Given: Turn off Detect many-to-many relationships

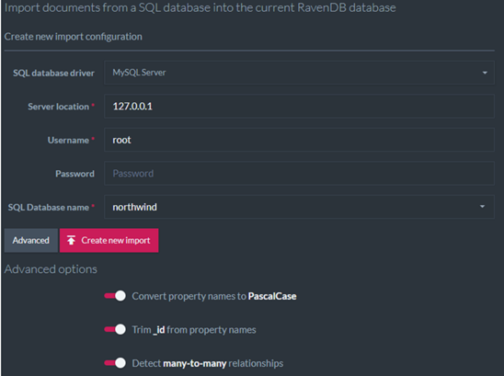Looking at the screenshot, I should tap(115, 363).
